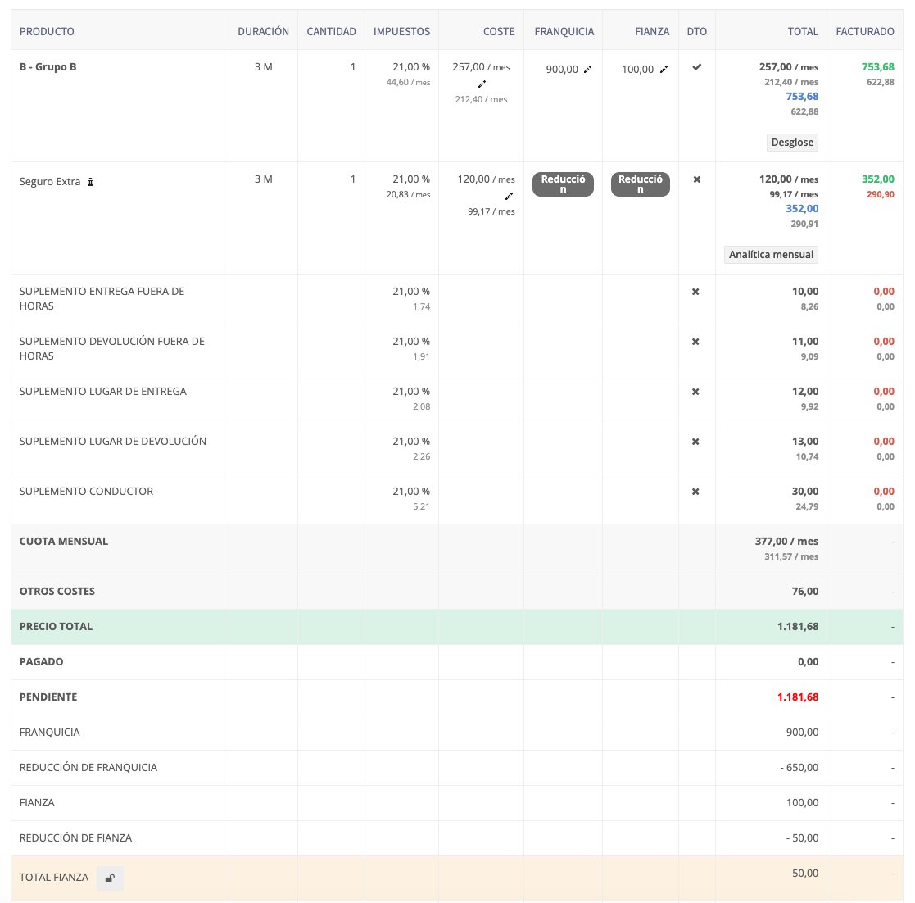Open the Desglose breakdown button
This screenshot has width=915, height=903.
pyautogui.click(x=792, y=143)
